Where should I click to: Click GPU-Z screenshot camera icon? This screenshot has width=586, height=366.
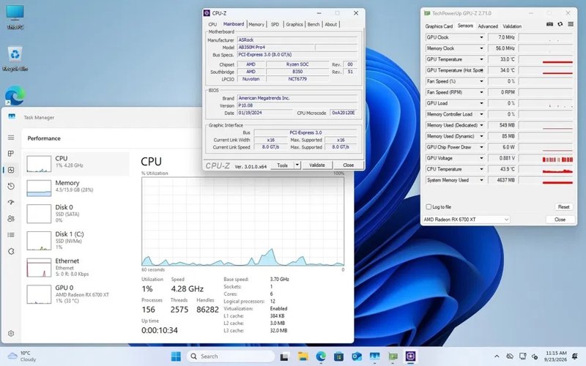[x=550, y=24]
